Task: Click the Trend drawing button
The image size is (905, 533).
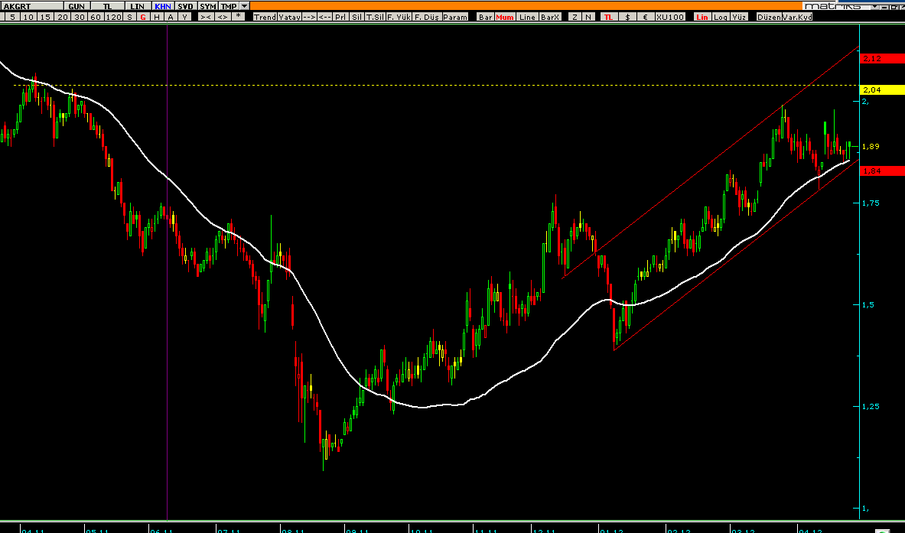Action: click(x=265, y=17)
